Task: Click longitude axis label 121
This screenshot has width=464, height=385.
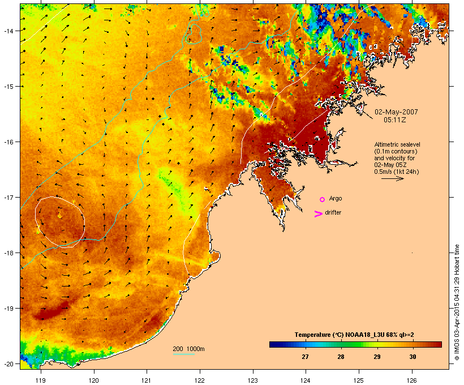Action: 147,380
